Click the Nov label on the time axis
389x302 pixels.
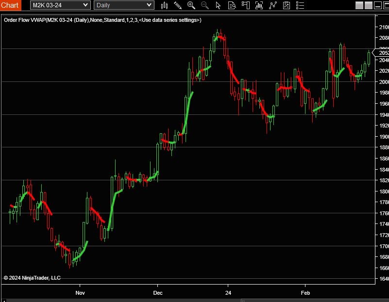pos(80,293)
